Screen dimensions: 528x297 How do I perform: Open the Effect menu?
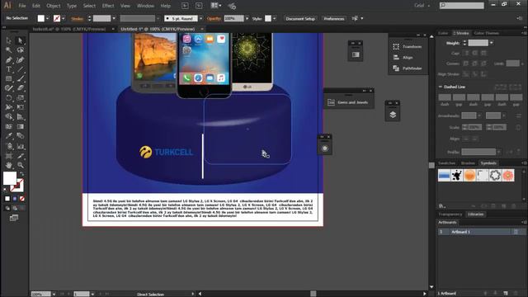pyautogui.click(x=108, y=6)
